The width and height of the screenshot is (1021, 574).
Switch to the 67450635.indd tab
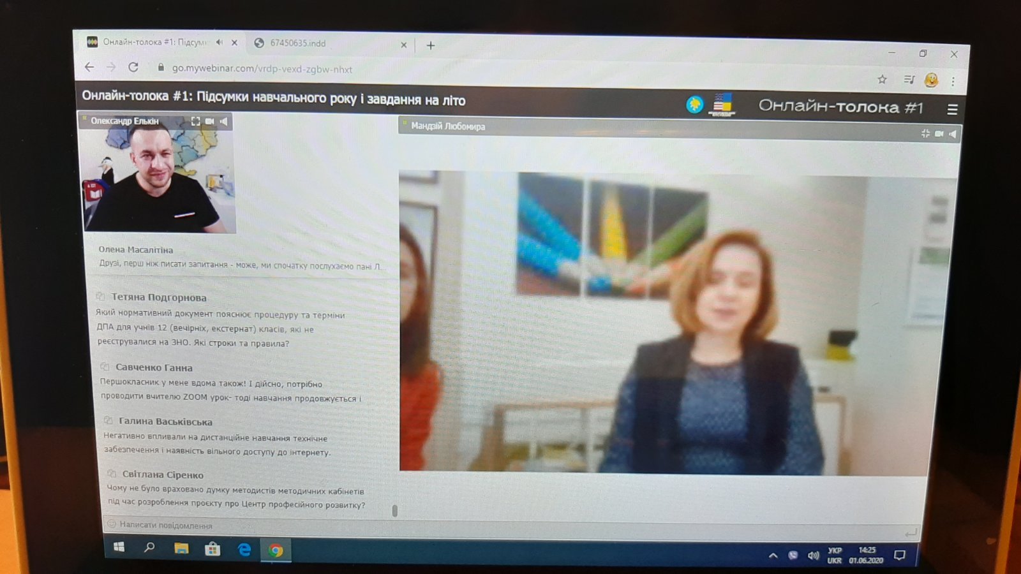[297, 43]
